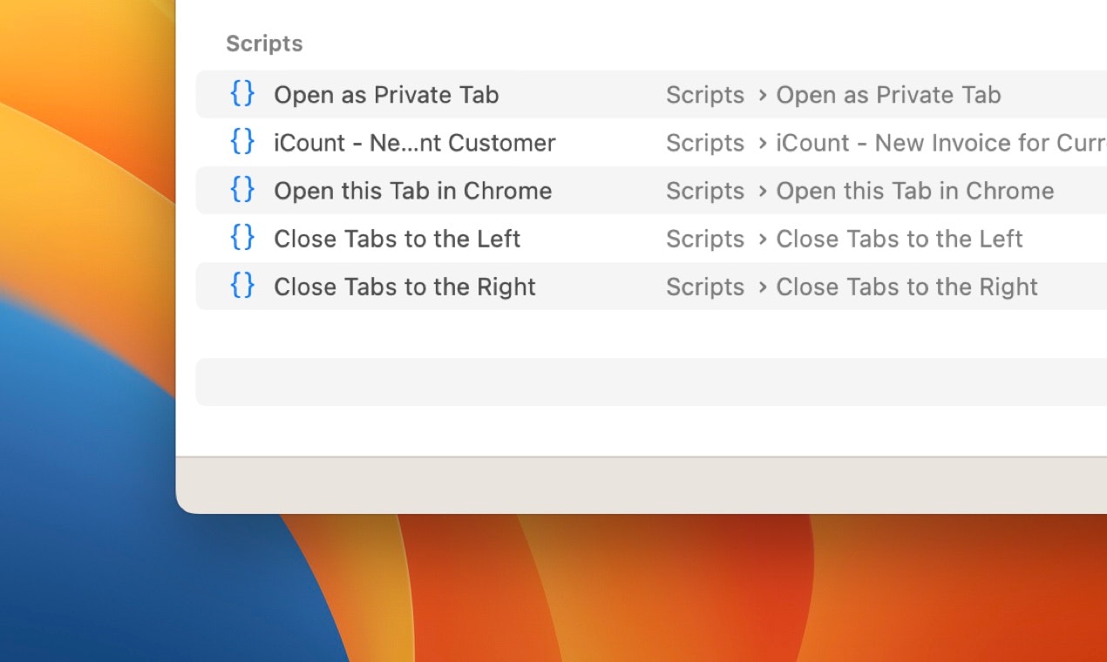Select the Close Tabs to the Right script name
The width and height of the screenshot is (1107, 662).
pos(404,287)
